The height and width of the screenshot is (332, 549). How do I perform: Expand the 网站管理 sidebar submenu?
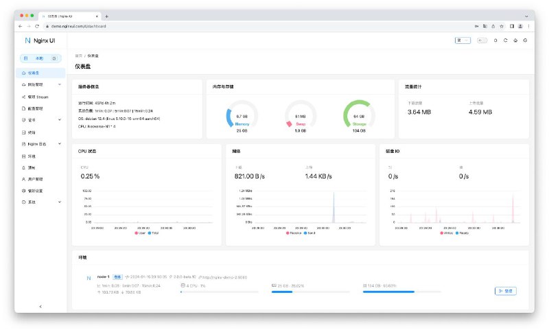click(40, 84)
